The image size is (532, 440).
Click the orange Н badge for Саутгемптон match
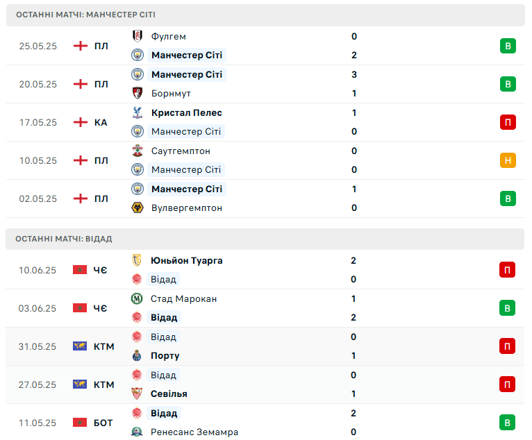pos(508,160)
